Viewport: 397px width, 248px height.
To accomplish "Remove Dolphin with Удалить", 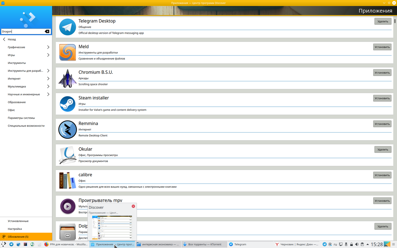I will [x=383, y=227].
